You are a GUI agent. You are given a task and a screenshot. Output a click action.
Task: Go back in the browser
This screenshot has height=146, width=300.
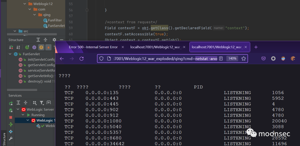[62, 59]
